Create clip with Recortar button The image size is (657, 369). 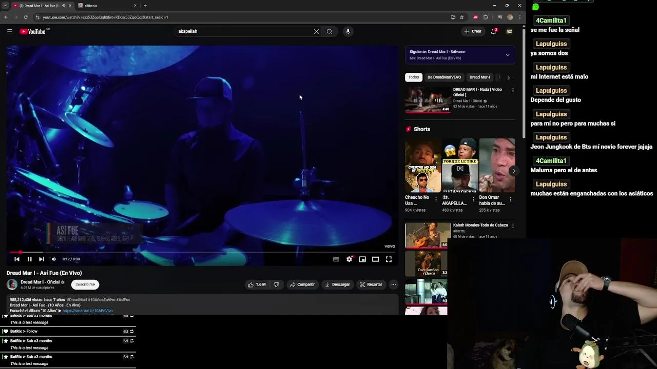click(x=371, y=284)
